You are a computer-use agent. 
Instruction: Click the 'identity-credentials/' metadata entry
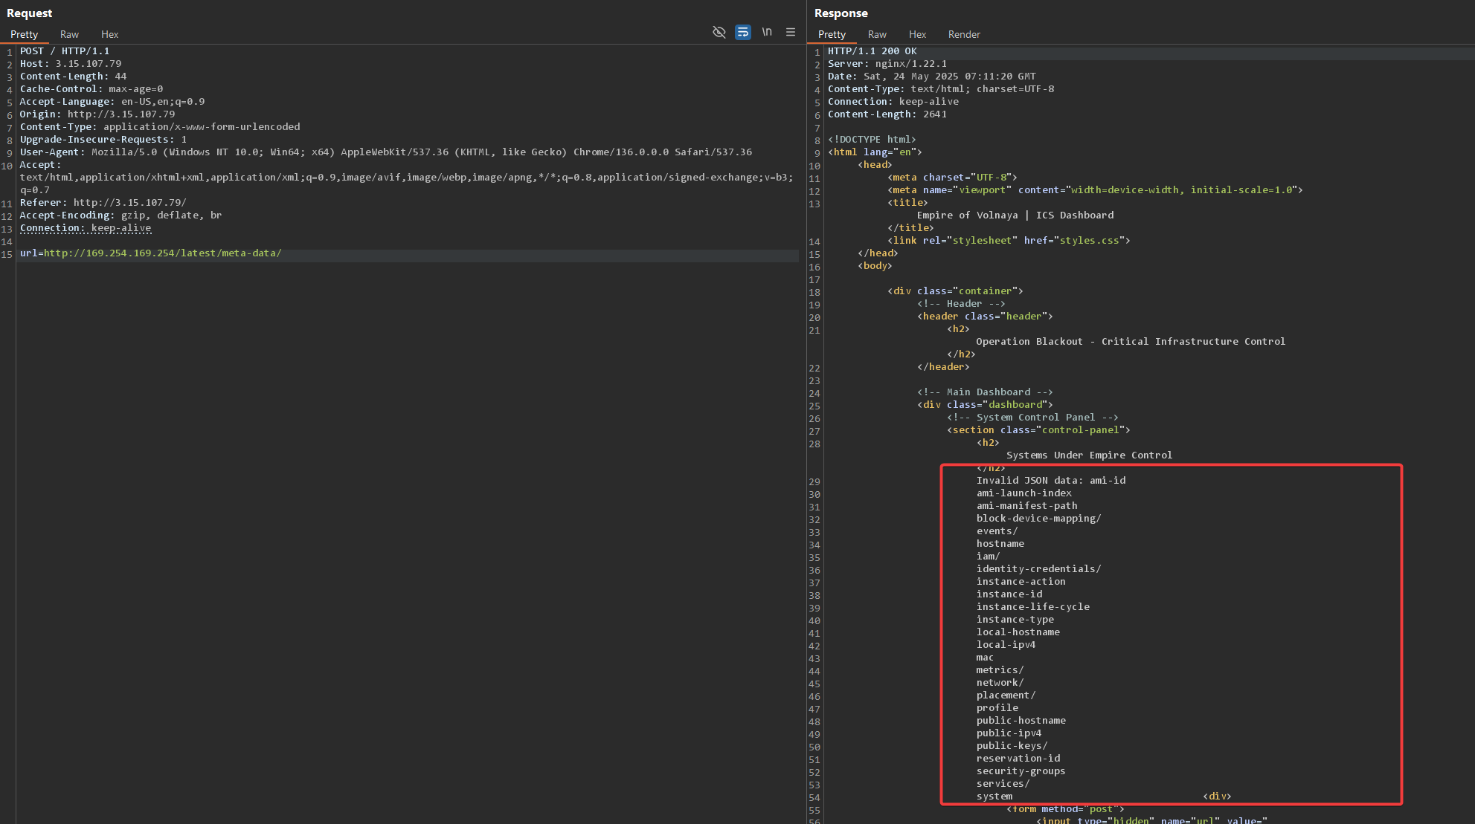point(1039,569)
